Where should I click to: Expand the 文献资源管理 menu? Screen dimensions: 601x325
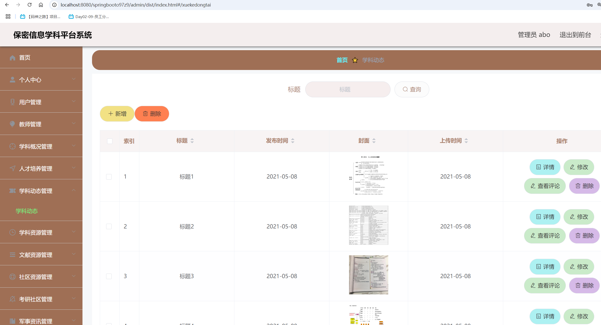click(35, 255)
